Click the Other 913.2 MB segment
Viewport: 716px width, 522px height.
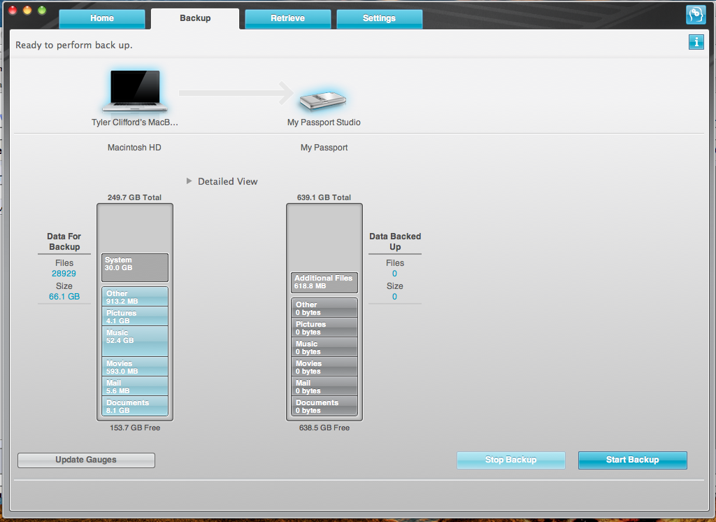pyautogui.click(x=135, y=297)
